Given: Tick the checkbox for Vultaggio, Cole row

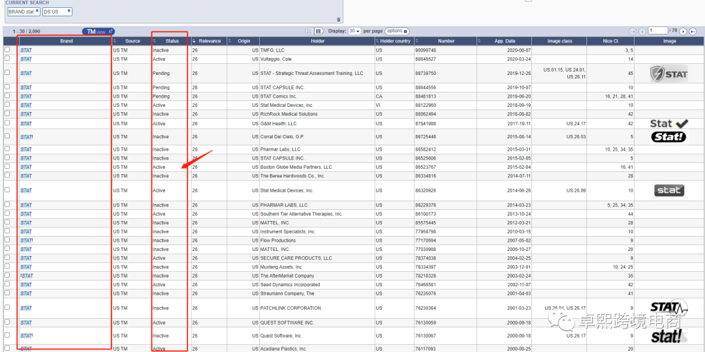Looking at the screenshot, I should click(7, 59).
